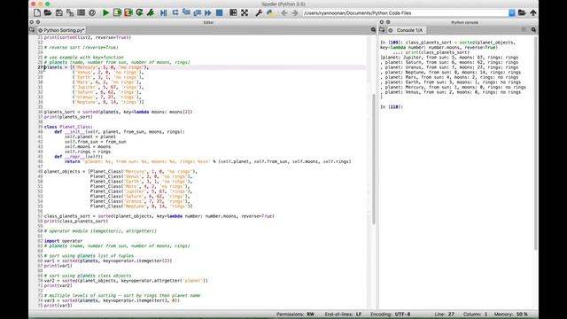This screenshot has height=319, width=567.
Task: Click the Memory 50 % status bar entry
Action: [x=510, y=315]
